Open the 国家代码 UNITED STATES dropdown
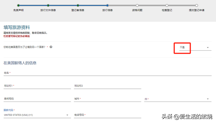 [x=37, y=115]
